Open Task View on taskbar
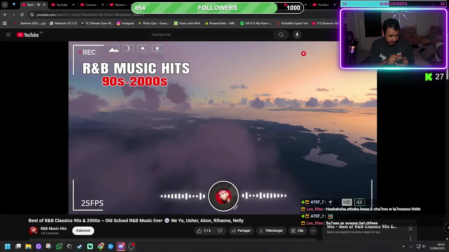449x252 pixels. [x=18, y=246]
